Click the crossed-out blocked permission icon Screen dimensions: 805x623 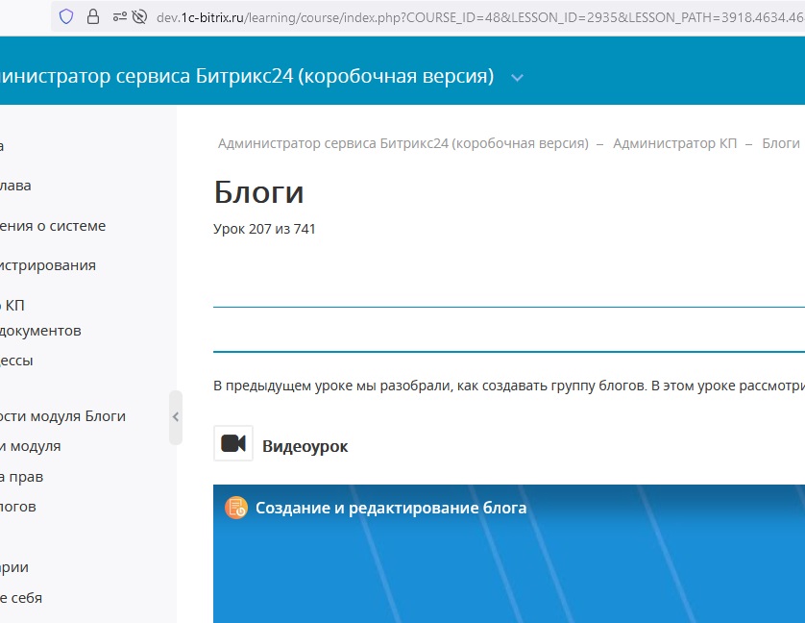(139, 17)
